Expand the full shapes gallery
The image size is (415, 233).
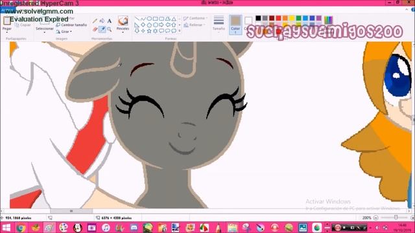coord(180,31)
